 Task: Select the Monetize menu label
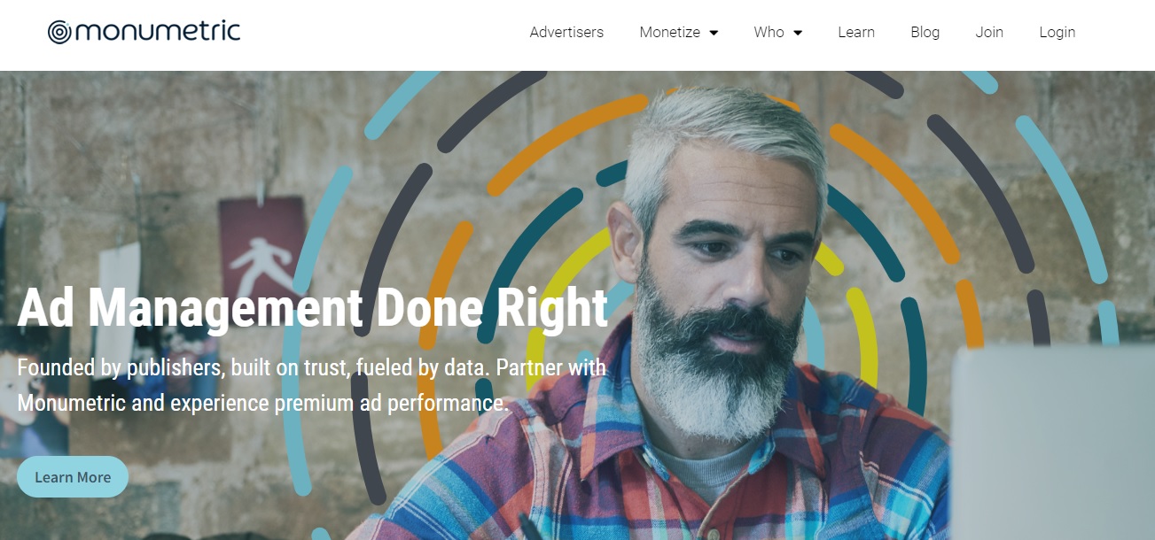click(670, 32)
